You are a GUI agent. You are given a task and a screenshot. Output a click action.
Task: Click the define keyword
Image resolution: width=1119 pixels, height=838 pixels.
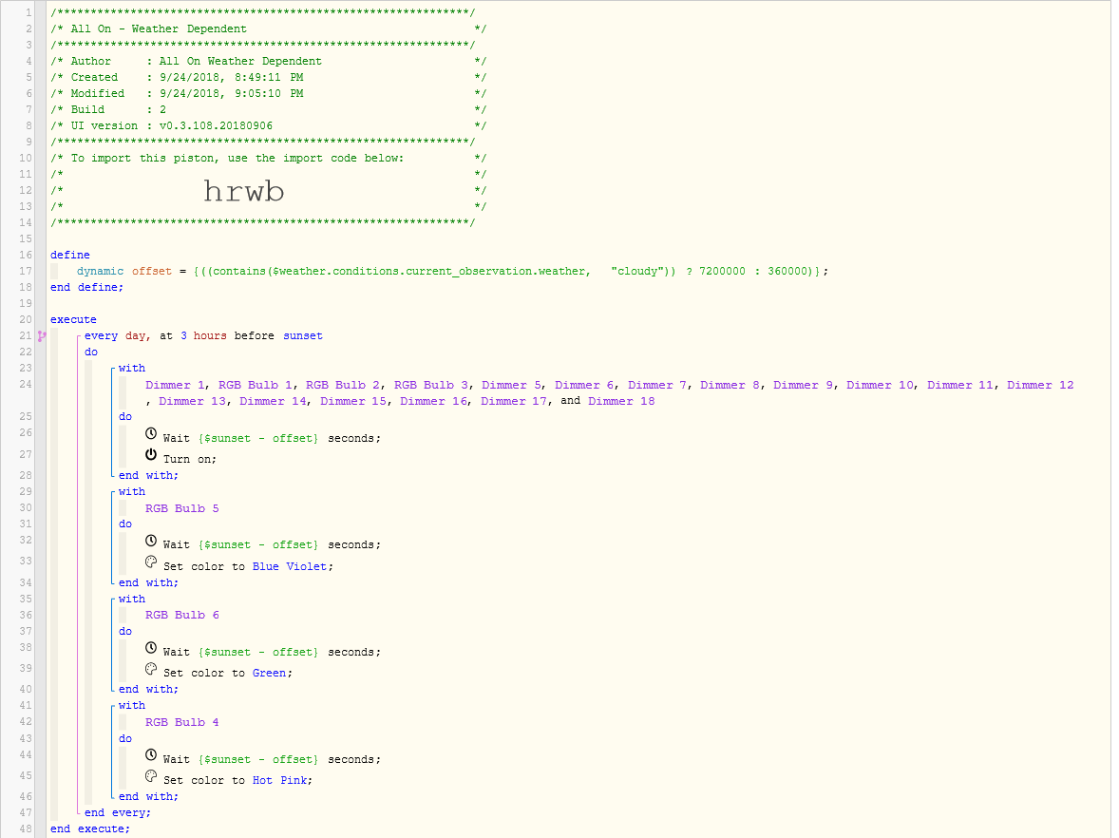click(70, 255)
